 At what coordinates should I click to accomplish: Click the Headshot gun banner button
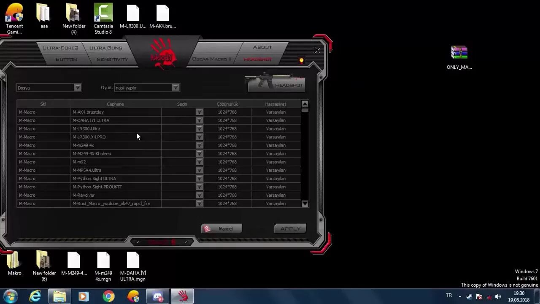click(275, 83)
